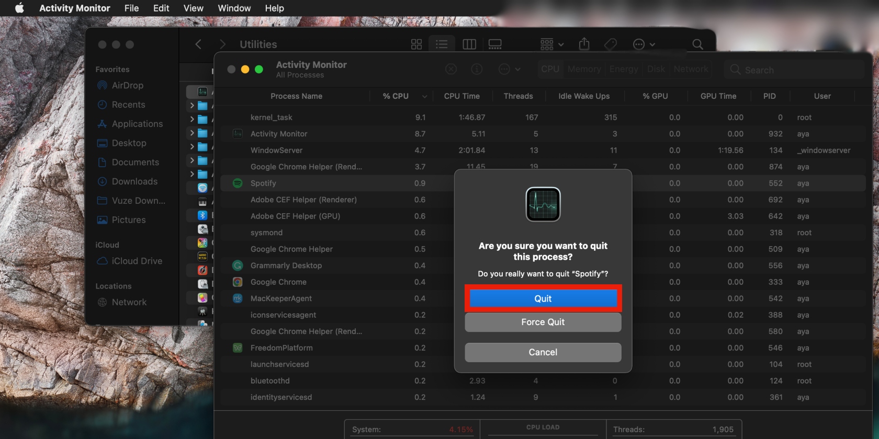Select the kernel_task process row
Image resolution: width=879 pixels, height=439 pixels.
(x=543, y=118)
